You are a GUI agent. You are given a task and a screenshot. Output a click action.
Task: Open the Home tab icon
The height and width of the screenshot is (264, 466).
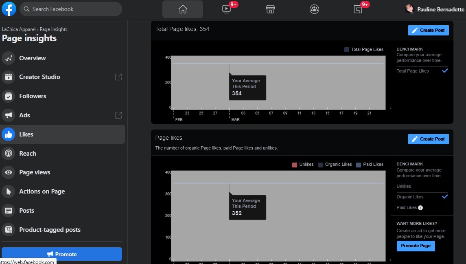click(183, 9)
